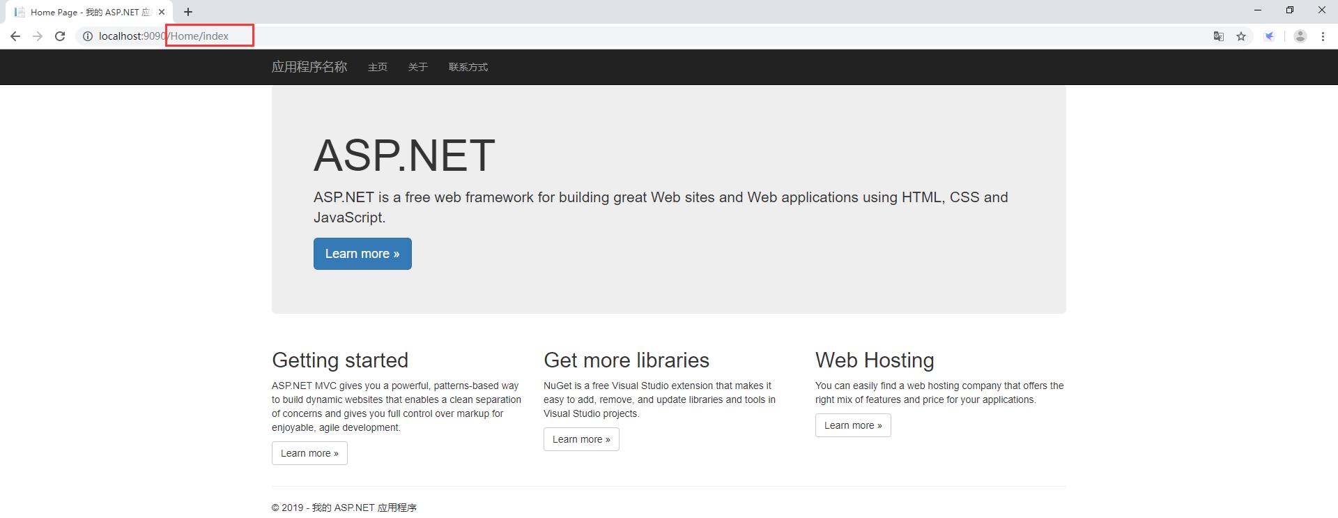Click Learn more under Getting started

tap(309, 453)
